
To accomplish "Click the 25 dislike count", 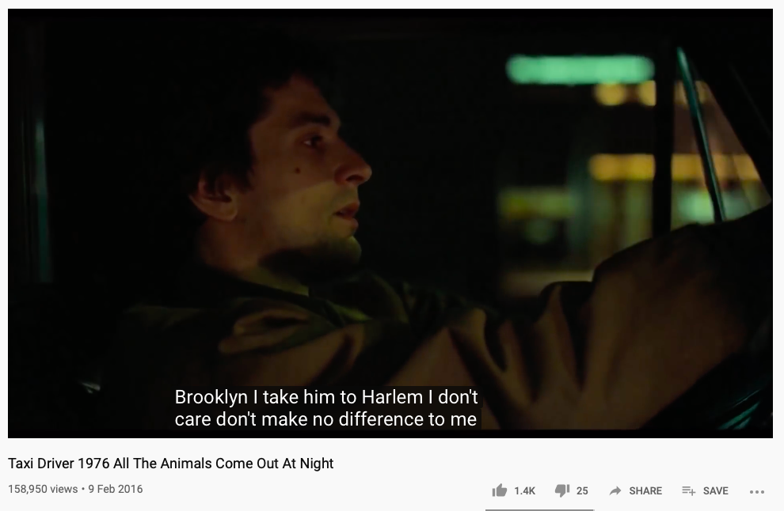I will (x=582, y=491).
